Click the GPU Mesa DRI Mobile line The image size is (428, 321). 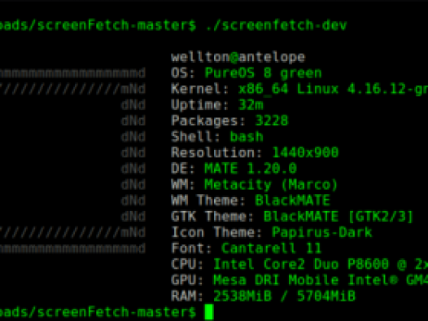pos(299,280)
